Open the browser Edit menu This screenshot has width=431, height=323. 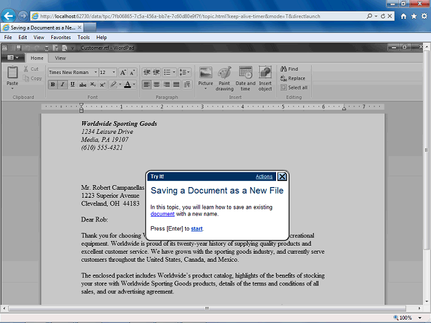pos(22,38)
